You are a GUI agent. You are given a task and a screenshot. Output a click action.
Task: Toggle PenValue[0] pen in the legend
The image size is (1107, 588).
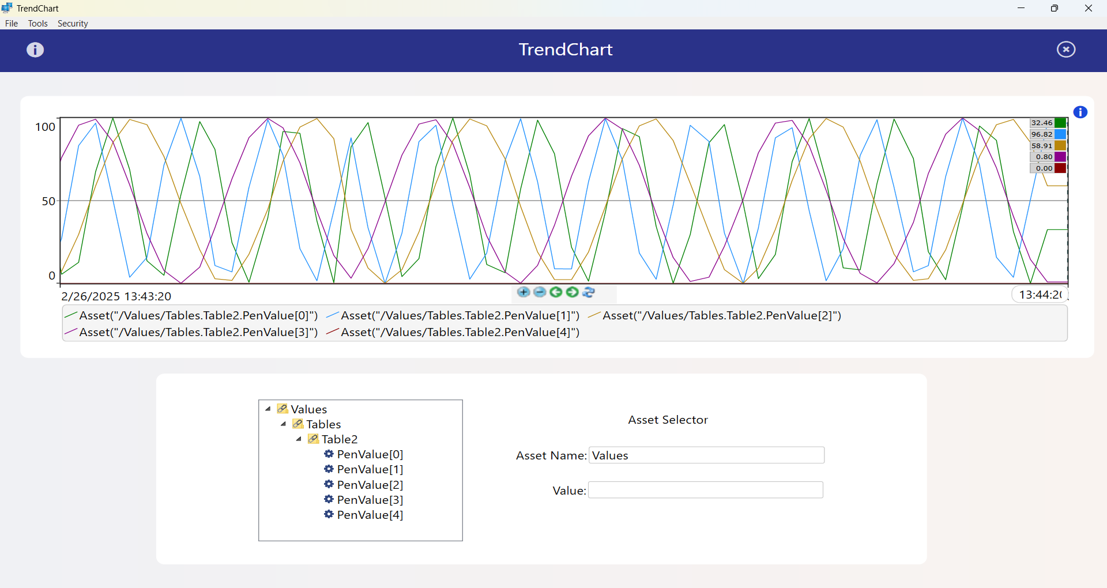[191, 315]
